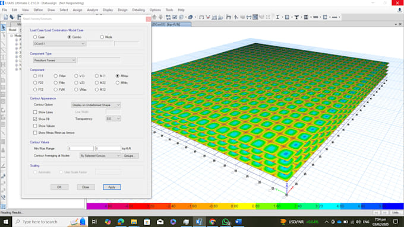Click the Windows search box on taskbar
The height and width of the screenshot is (227, 404).
click(x=50, y=222)
